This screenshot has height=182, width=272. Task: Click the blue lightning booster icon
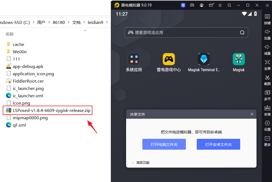(183, 5)
